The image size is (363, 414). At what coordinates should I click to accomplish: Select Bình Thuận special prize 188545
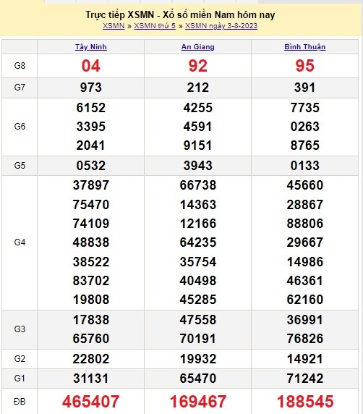coord(305,401)
